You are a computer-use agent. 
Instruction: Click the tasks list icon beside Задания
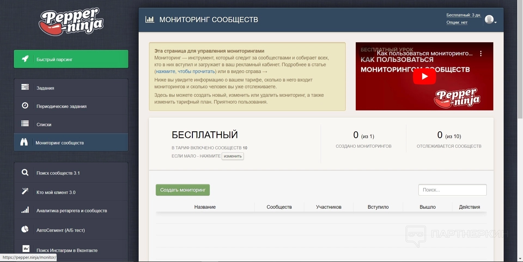coord(25,87)
